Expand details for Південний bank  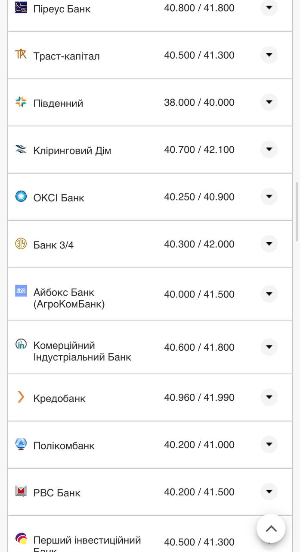[x=269, y=102]
